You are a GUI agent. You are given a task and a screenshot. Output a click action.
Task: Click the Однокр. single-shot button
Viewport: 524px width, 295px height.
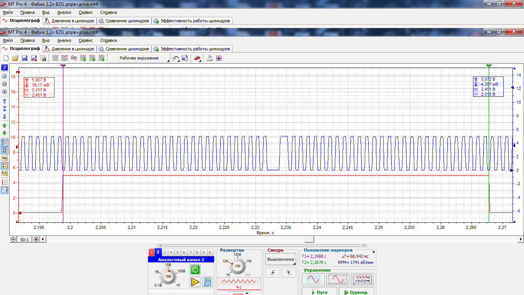tap(356, 292)
